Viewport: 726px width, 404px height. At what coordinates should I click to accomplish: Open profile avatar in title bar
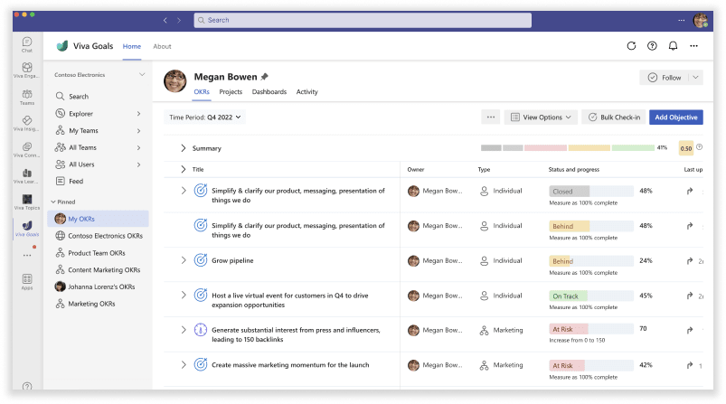(x=700, y=21)
